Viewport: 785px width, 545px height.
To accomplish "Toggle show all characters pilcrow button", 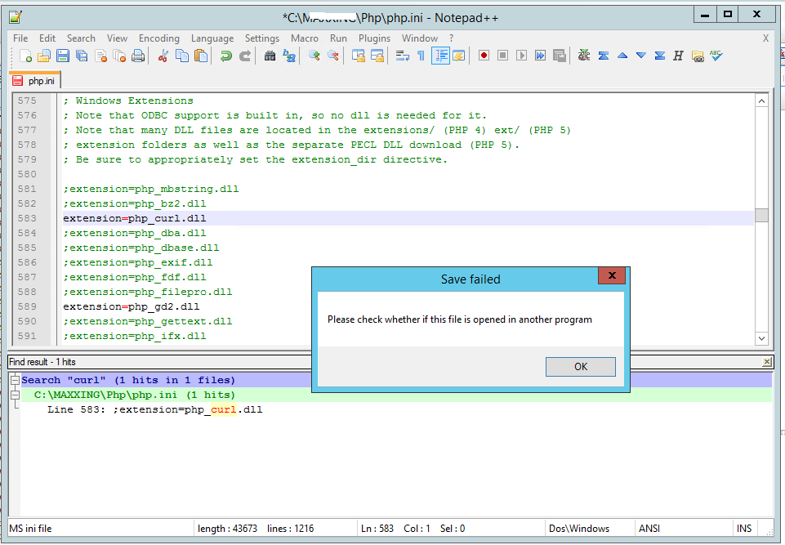I will (x=421, y=56).
